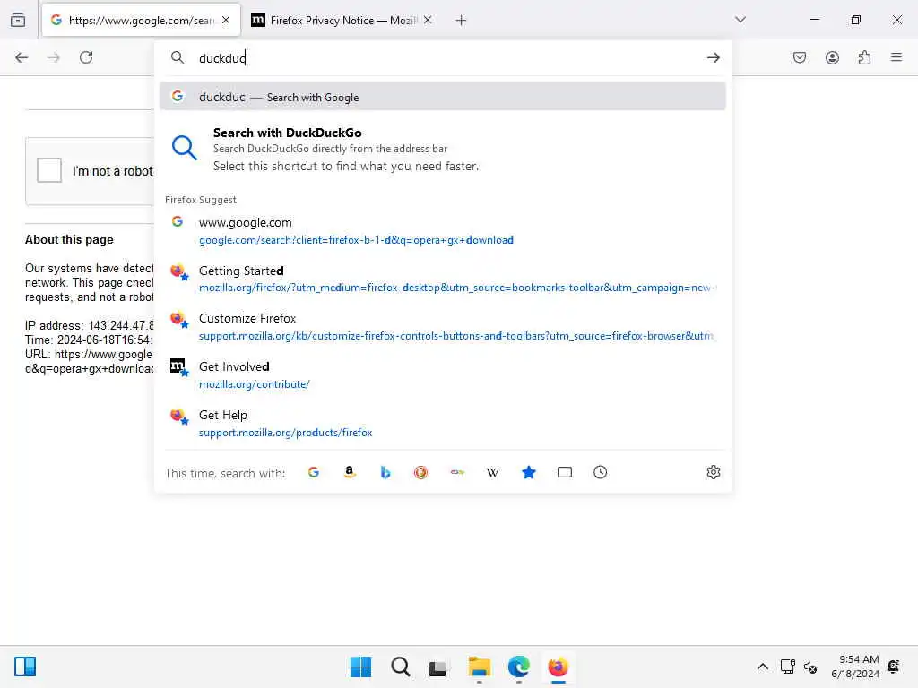Search this time with Amazon
This screenshot has height=688, width=918.
[x=350, y=472]
